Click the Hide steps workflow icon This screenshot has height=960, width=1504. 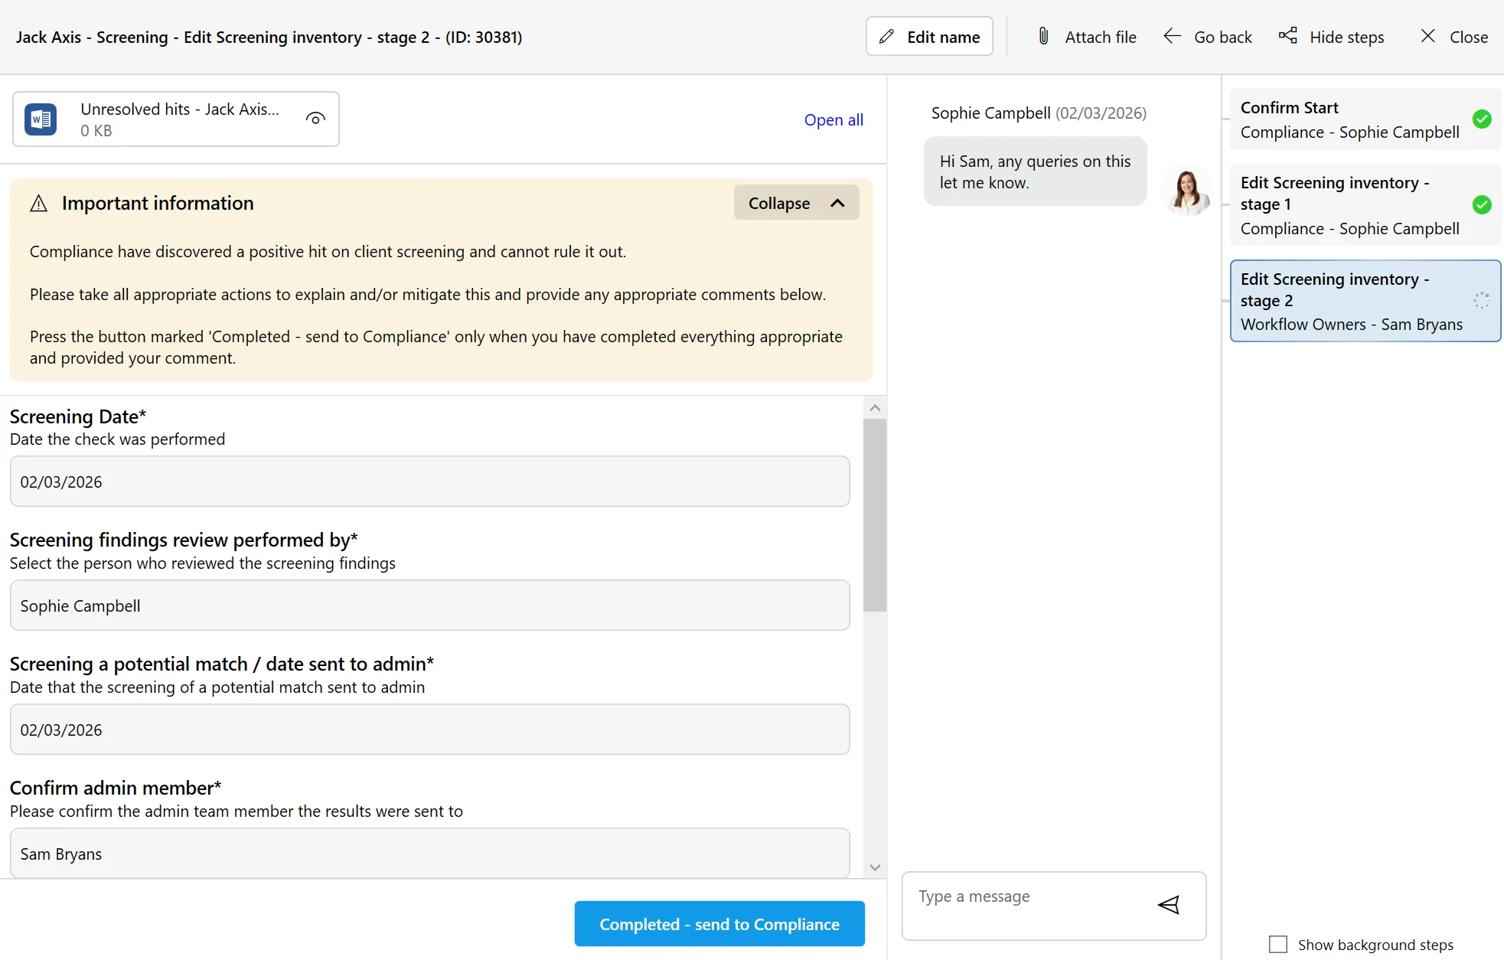point(1287,36)
